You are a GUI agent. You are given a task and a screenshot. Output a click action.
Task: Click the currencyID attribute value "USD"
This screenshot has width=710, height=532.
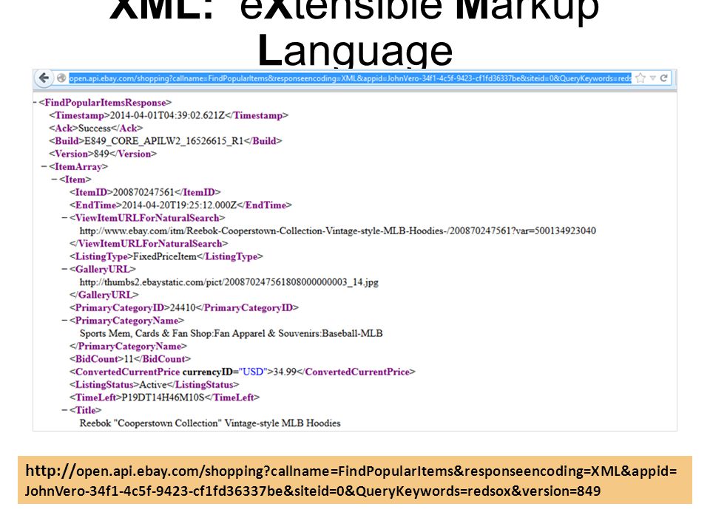[253, 372]
